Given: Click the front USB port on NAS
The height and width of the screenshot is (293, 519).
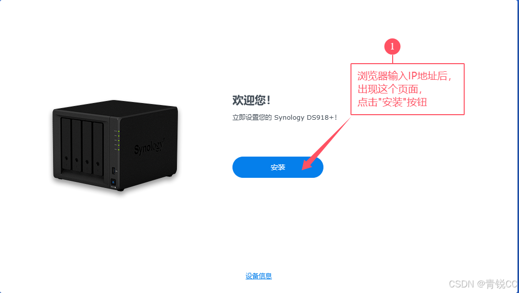Looking at the screenshot, I should coord(114,171).
